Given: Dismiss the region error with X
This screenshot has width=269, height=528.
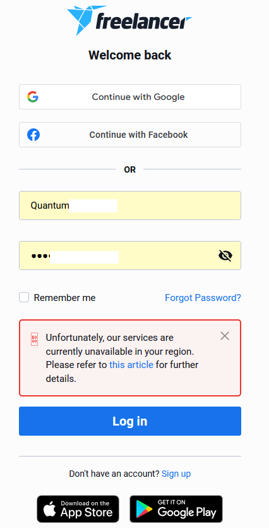Looking at the screenshot, I should (x=225, y=336).
